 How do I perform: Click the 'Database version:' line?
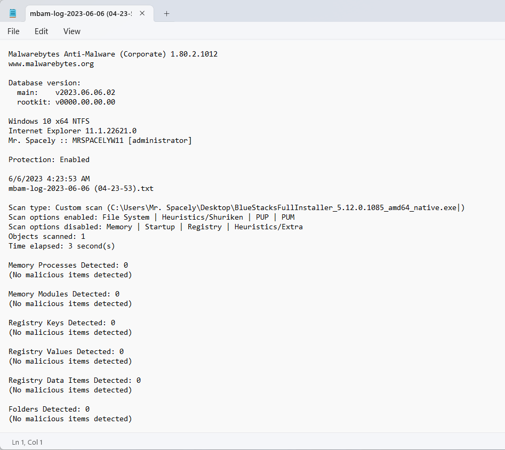click(44, 83)
